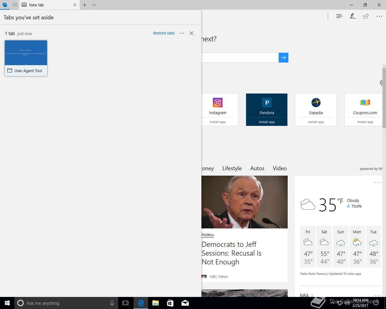Set these tabs aside icon
386x309 pixels.
coord(14,5)
